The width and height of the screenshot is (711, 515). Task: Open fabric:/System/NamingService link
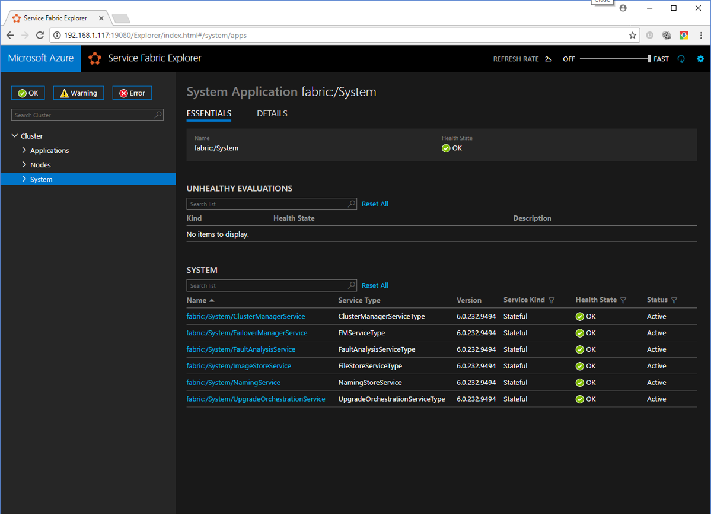[233, 383]
